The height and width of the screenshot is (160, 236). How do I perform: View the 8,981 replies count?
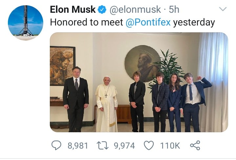coord(78,146)
